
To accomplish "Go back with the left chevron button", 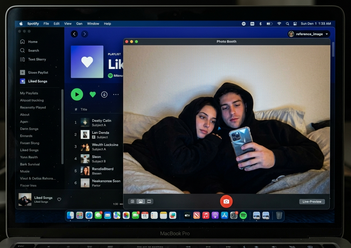I will [74, 34].
